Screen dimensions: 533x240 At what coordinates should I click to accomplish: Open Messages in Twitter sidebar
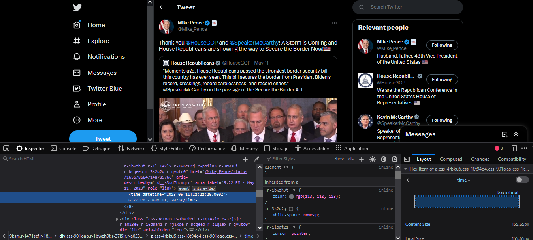[x=95, y=73]
